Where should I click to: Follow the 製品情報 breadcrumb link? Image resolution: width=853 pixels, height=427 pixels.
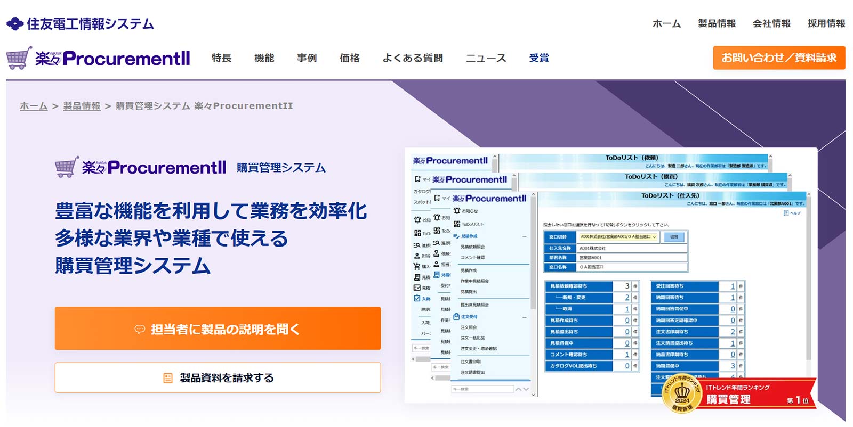82,106
